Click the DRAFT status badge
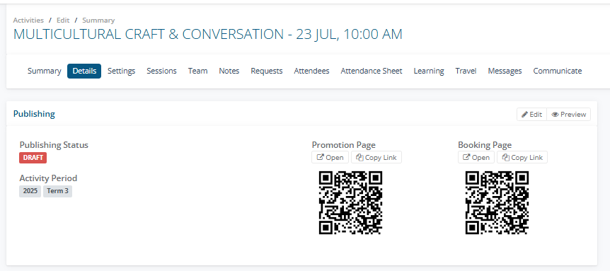This screenshot has height=271, width=610. coord(33,158)
